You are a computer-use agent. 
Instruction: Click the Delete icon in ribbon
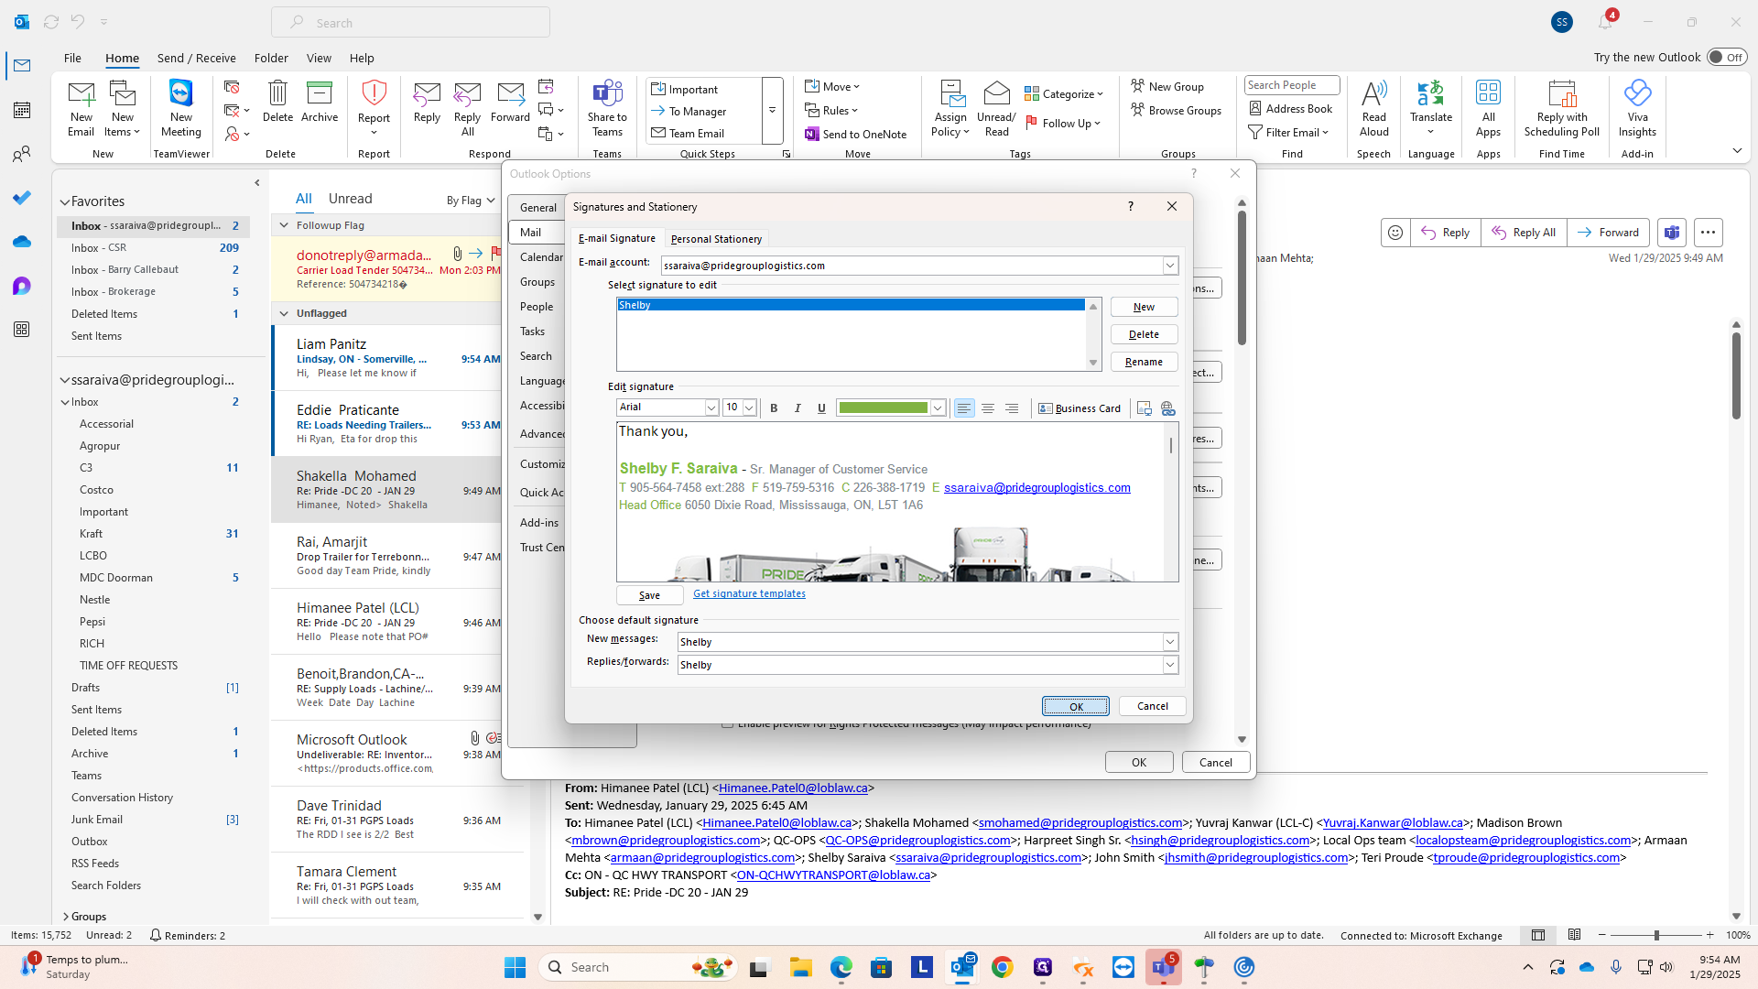pos(277,101)
